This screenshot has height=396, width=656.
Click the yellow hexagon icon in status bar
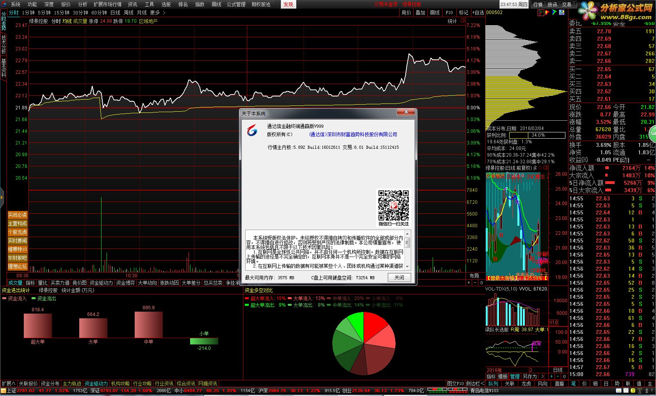[x=633, y=391]
